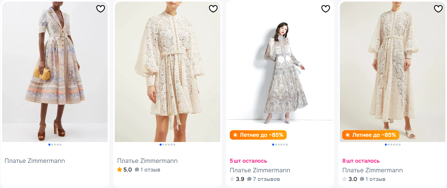Favorite the first pastel print dress
447x188 pixels.
[101, 9]
